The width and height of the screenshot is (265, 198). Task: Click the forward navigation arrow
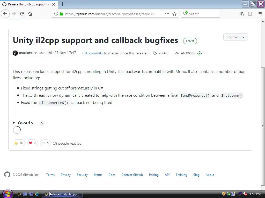point(14,14)
